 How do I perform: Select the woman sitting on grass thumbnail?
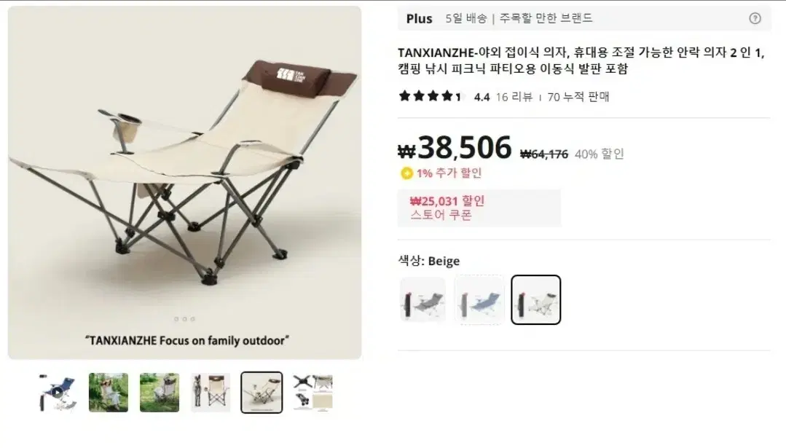coord(109,393)
